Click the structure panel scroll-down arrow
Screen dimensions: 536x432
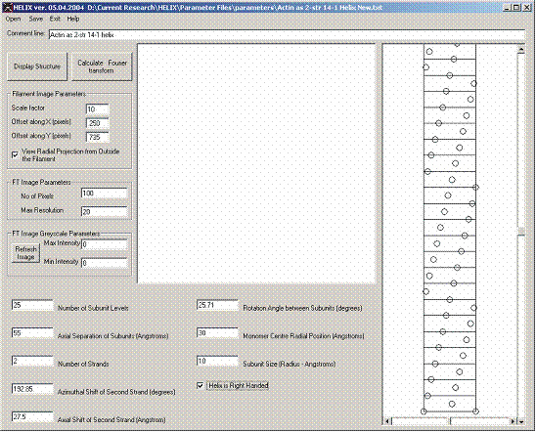(x=521, y=421)
